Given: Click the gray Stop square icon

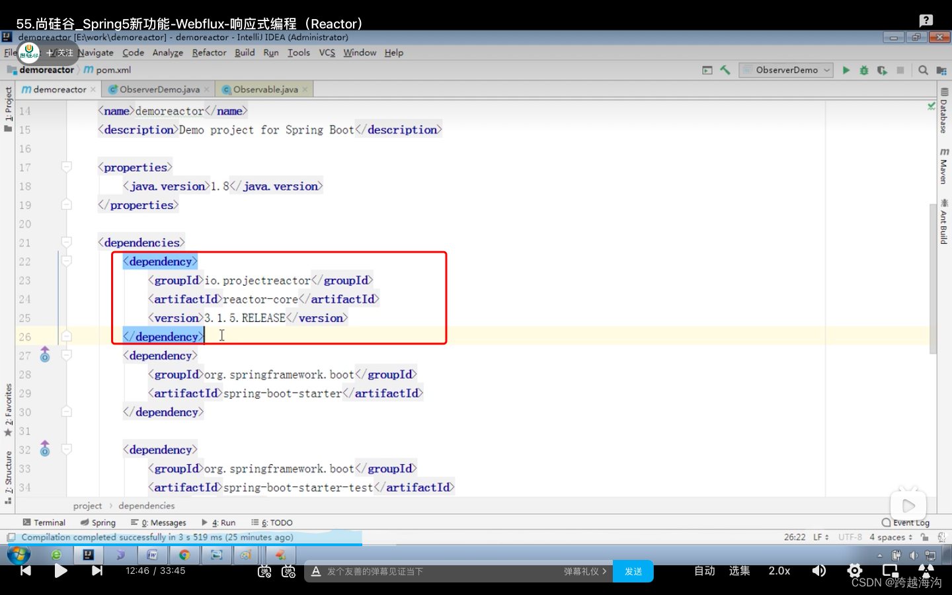Looking at the screenshot, I should pyautogui.click(x=900, y=70).
